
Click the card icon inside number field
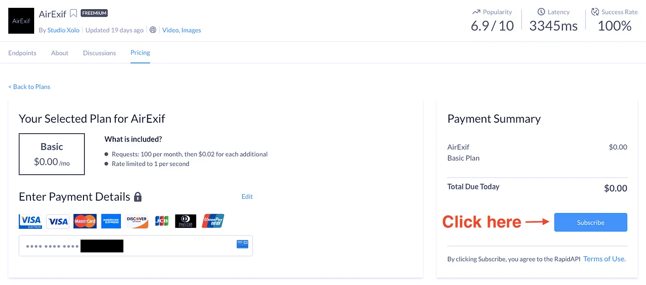[242, 244]
